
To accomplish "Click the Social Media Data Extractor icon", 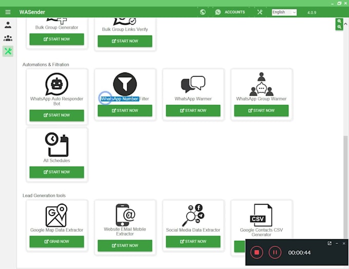I will click(x=193, y=215).
